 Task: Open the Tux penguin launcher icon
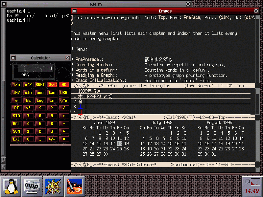[x=11, y=186]
